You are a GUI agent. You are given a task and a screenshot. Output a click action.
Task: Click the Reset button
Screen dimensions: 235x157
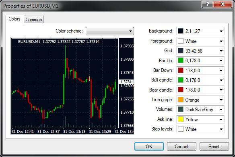point(214,147)
